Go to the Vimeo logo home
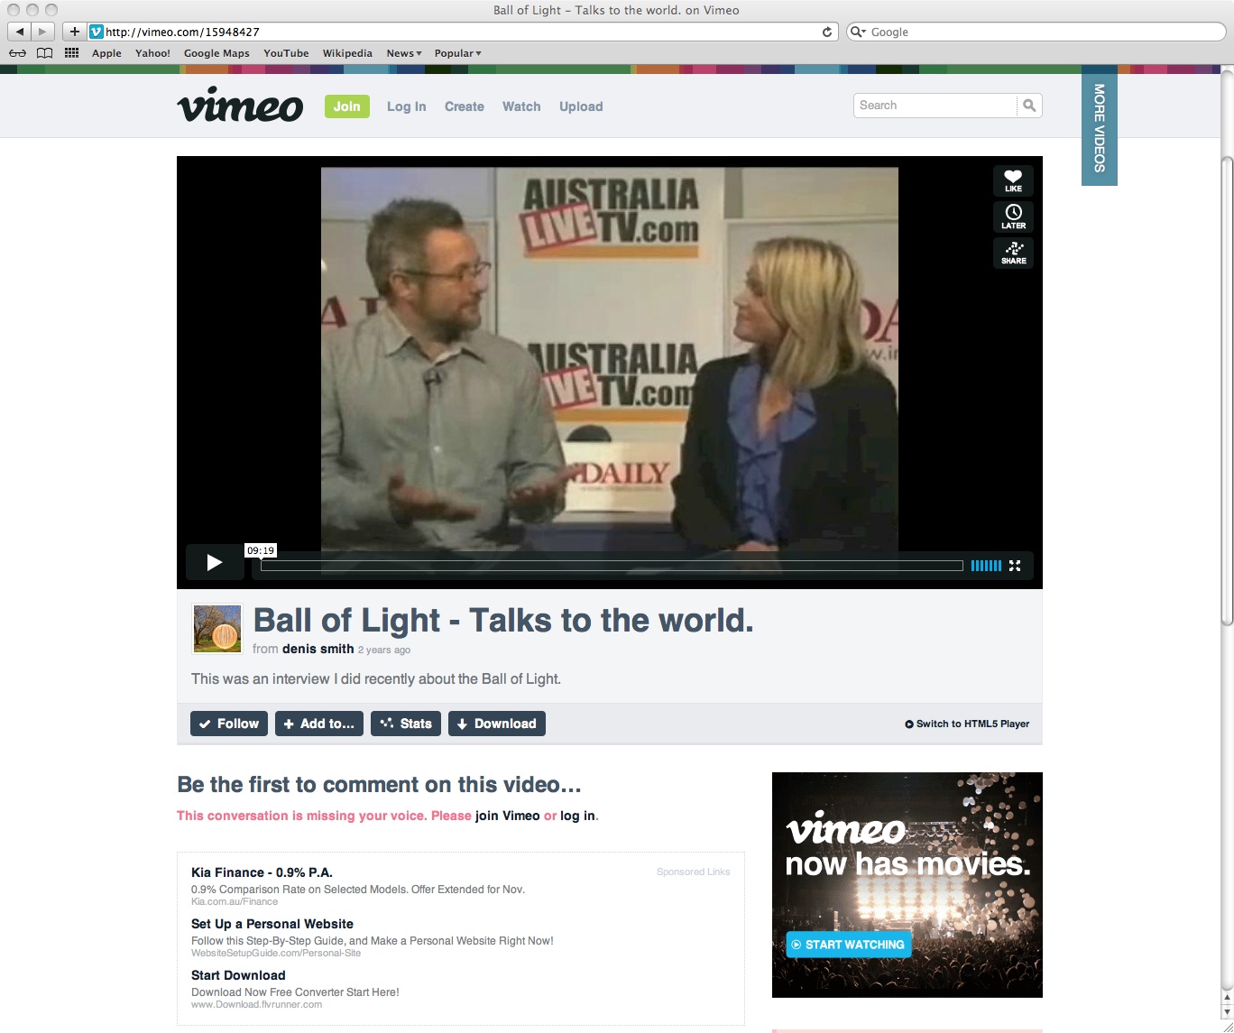 tap(240, 105)
